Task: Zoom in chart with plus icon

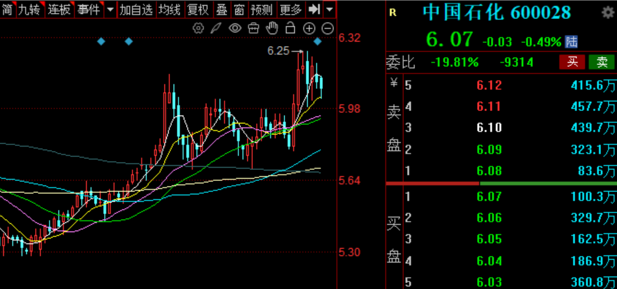Action: click(x=309, y=28)
